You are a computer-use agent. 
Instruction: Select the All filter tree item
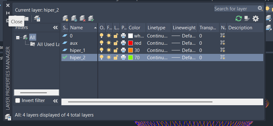[x=32, y=37]
